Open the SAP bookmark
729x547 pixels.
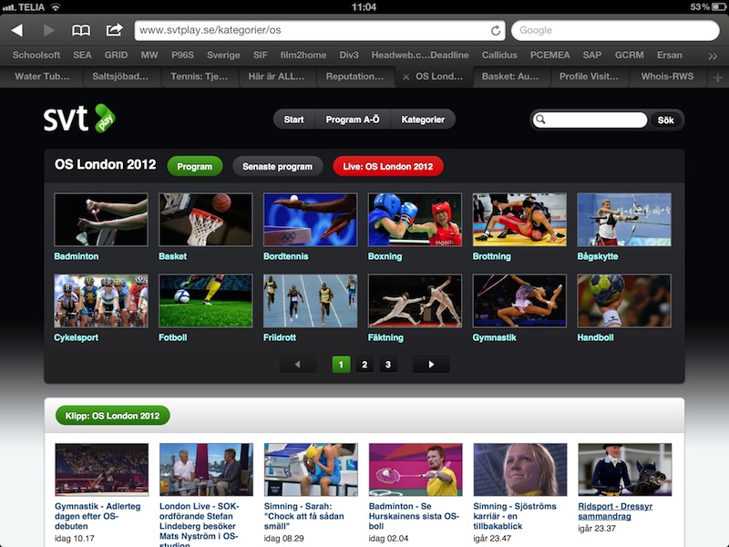(x=591, y=55)
